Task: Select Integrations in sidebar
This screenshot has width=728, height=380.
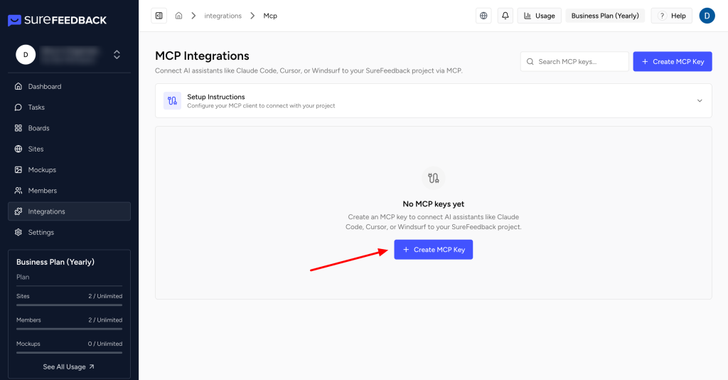Action: coord(69,211)
